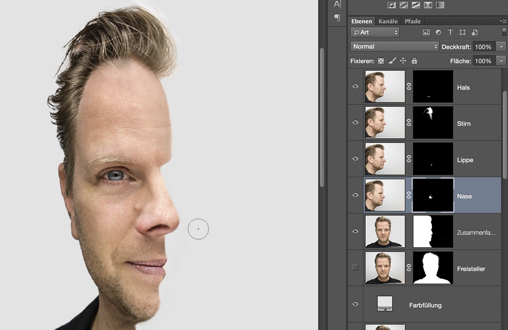Select the Hals layer image thumbnail
508x330 pixels.
(x=385, y=86)
